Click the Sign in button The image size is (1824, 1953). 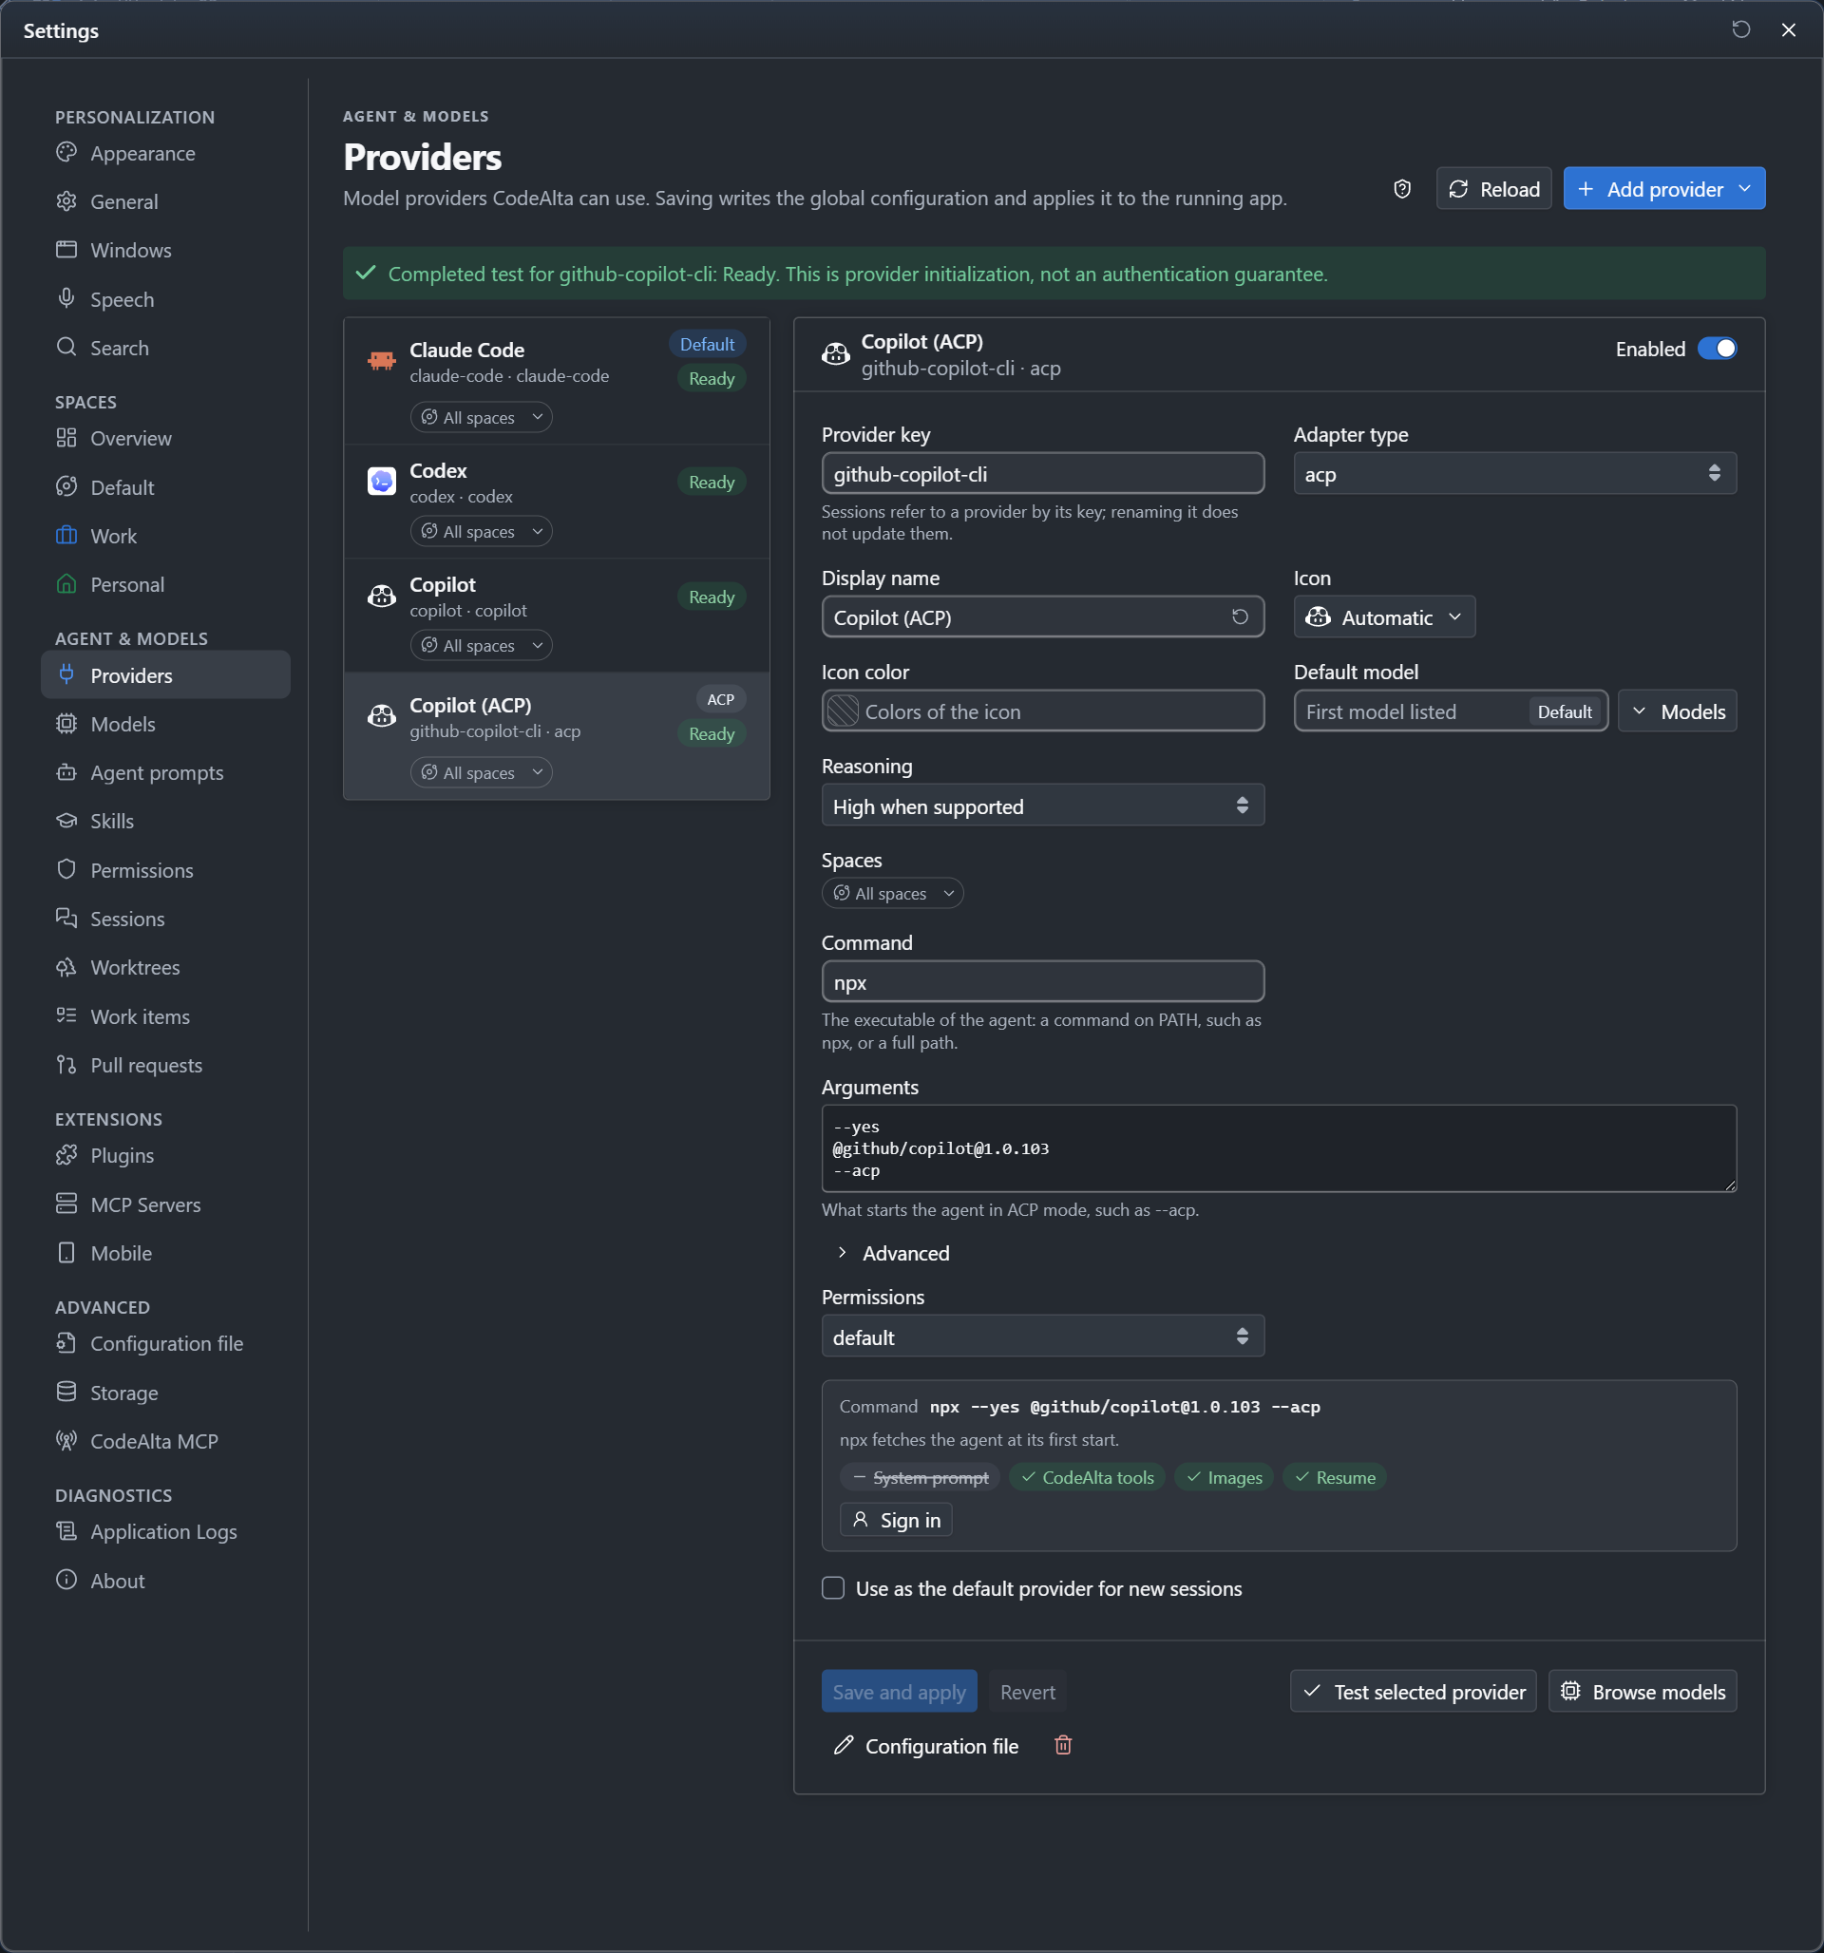click(895, 1520)
